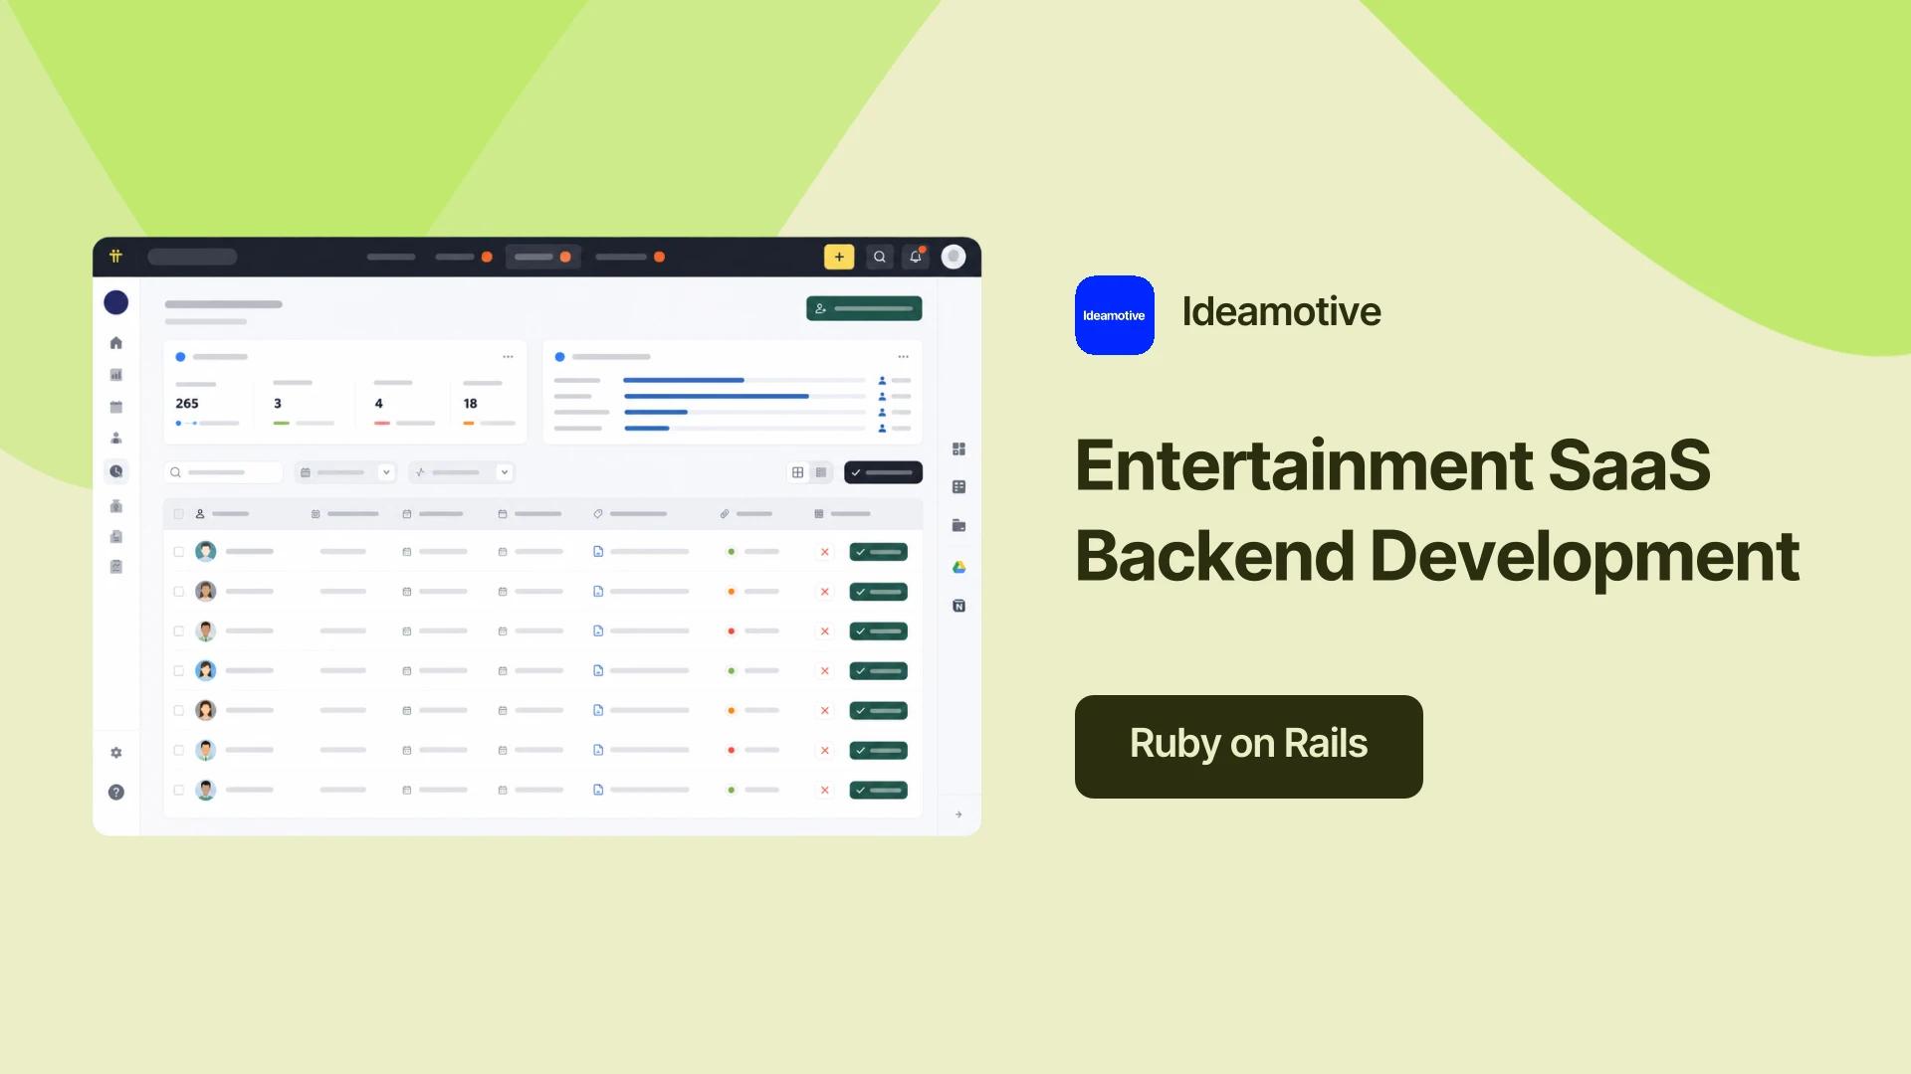Tick the select-all checkbox in the table header
The image size is (1911, 1074).
click(179, 514)
